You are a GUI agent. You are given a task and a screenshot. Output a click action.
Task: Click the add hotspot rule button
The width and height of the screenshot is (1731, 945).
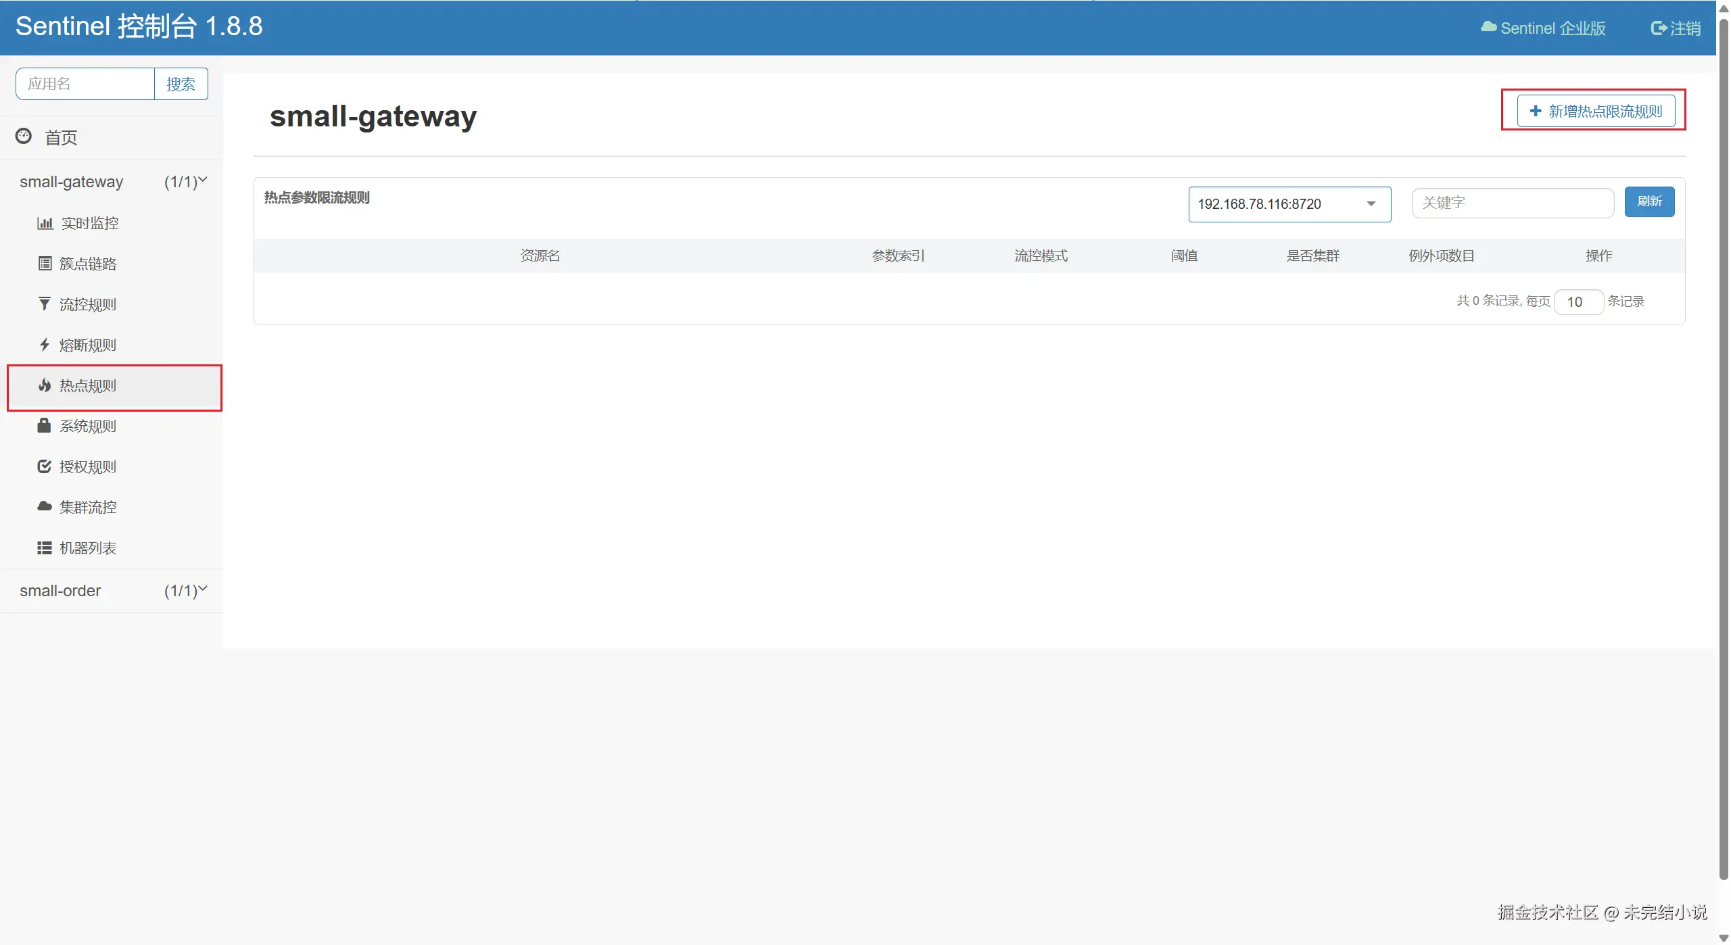pyautogui.click(x=1595, y=111)
